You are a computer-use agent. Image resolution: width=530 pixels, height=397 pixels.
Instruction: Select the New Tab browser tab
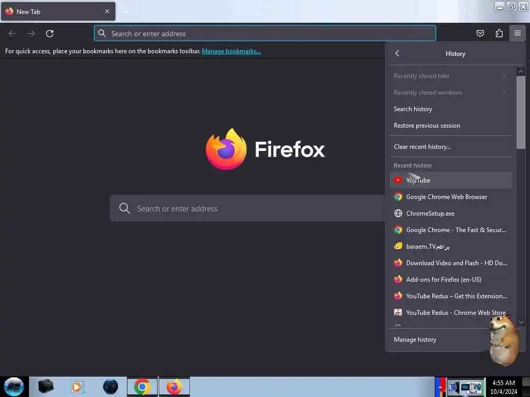pyautogui.click(x=58, y=11)
